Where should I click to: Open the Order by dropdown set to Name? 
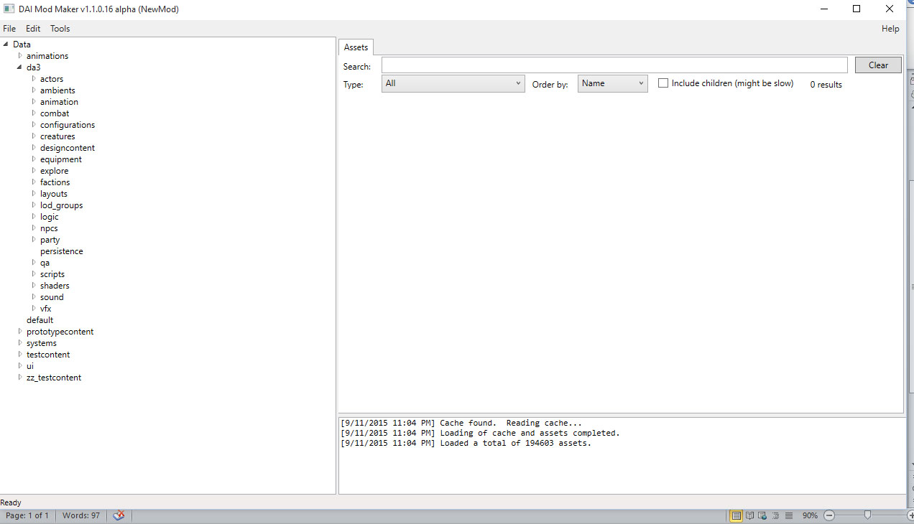point(613,83)
